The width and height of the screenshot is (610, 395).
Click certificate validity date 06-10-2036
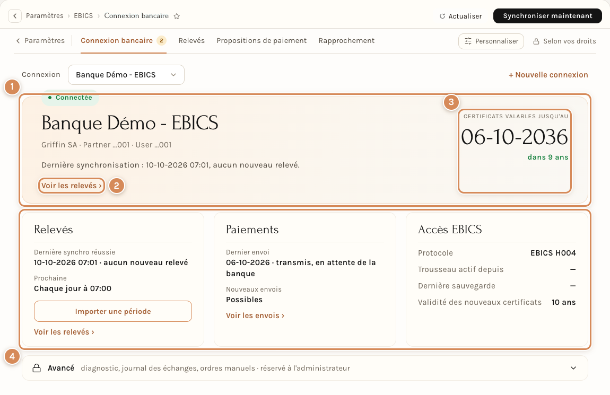click(x=515, y=137)
